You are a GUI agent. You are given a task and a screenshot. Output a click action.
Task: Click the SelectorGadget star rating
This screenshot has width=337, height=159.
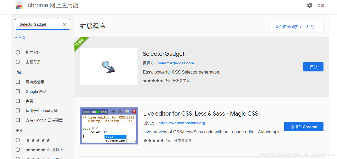pyautogui.click(x=153, y=81)
